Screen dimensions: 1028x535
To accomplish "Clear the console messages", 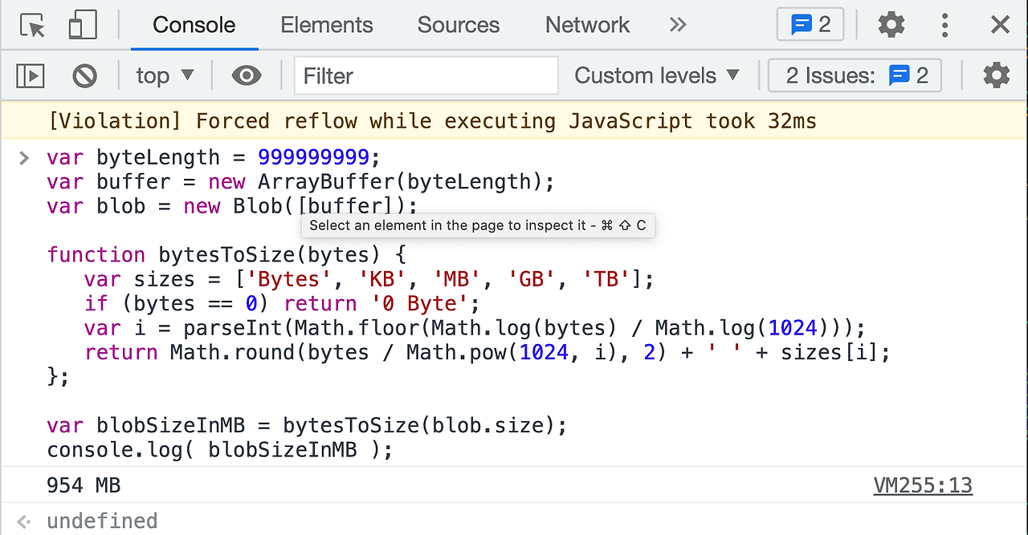I will click(x=84, y=75).
